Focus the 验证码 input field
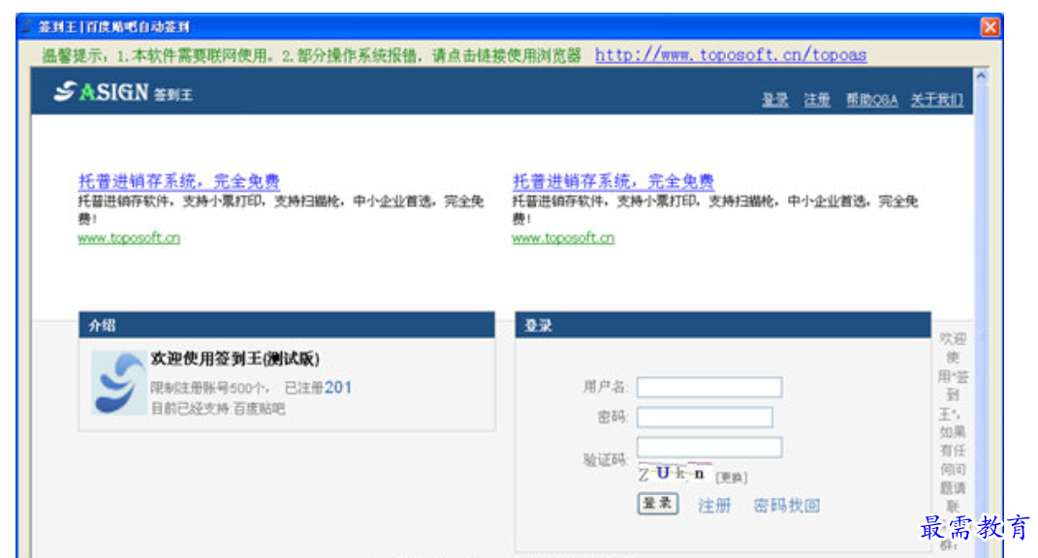Screen dimensions: 1038x558 (x=709, y=448)
